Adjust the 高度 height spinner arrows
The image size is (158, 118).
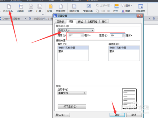pyautogui.click(x=124, y=36)
